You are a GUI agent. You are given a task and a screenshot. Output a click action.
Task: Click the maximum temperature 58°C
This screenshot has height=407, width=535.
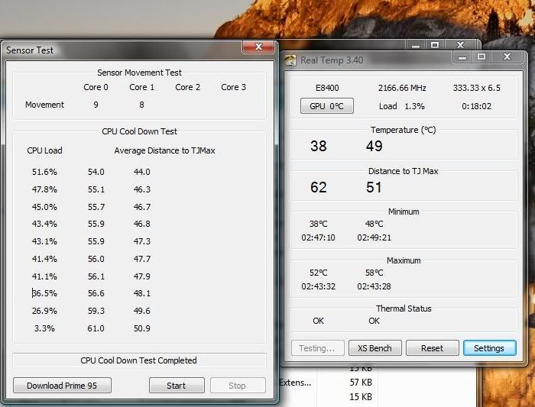click(374, 273)
